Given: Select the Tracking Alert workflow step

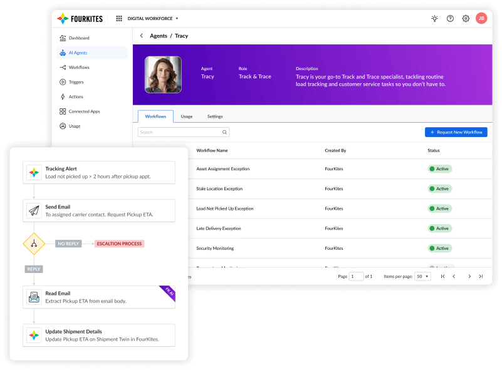Looking at the screenshot, I should pos(99,173).
